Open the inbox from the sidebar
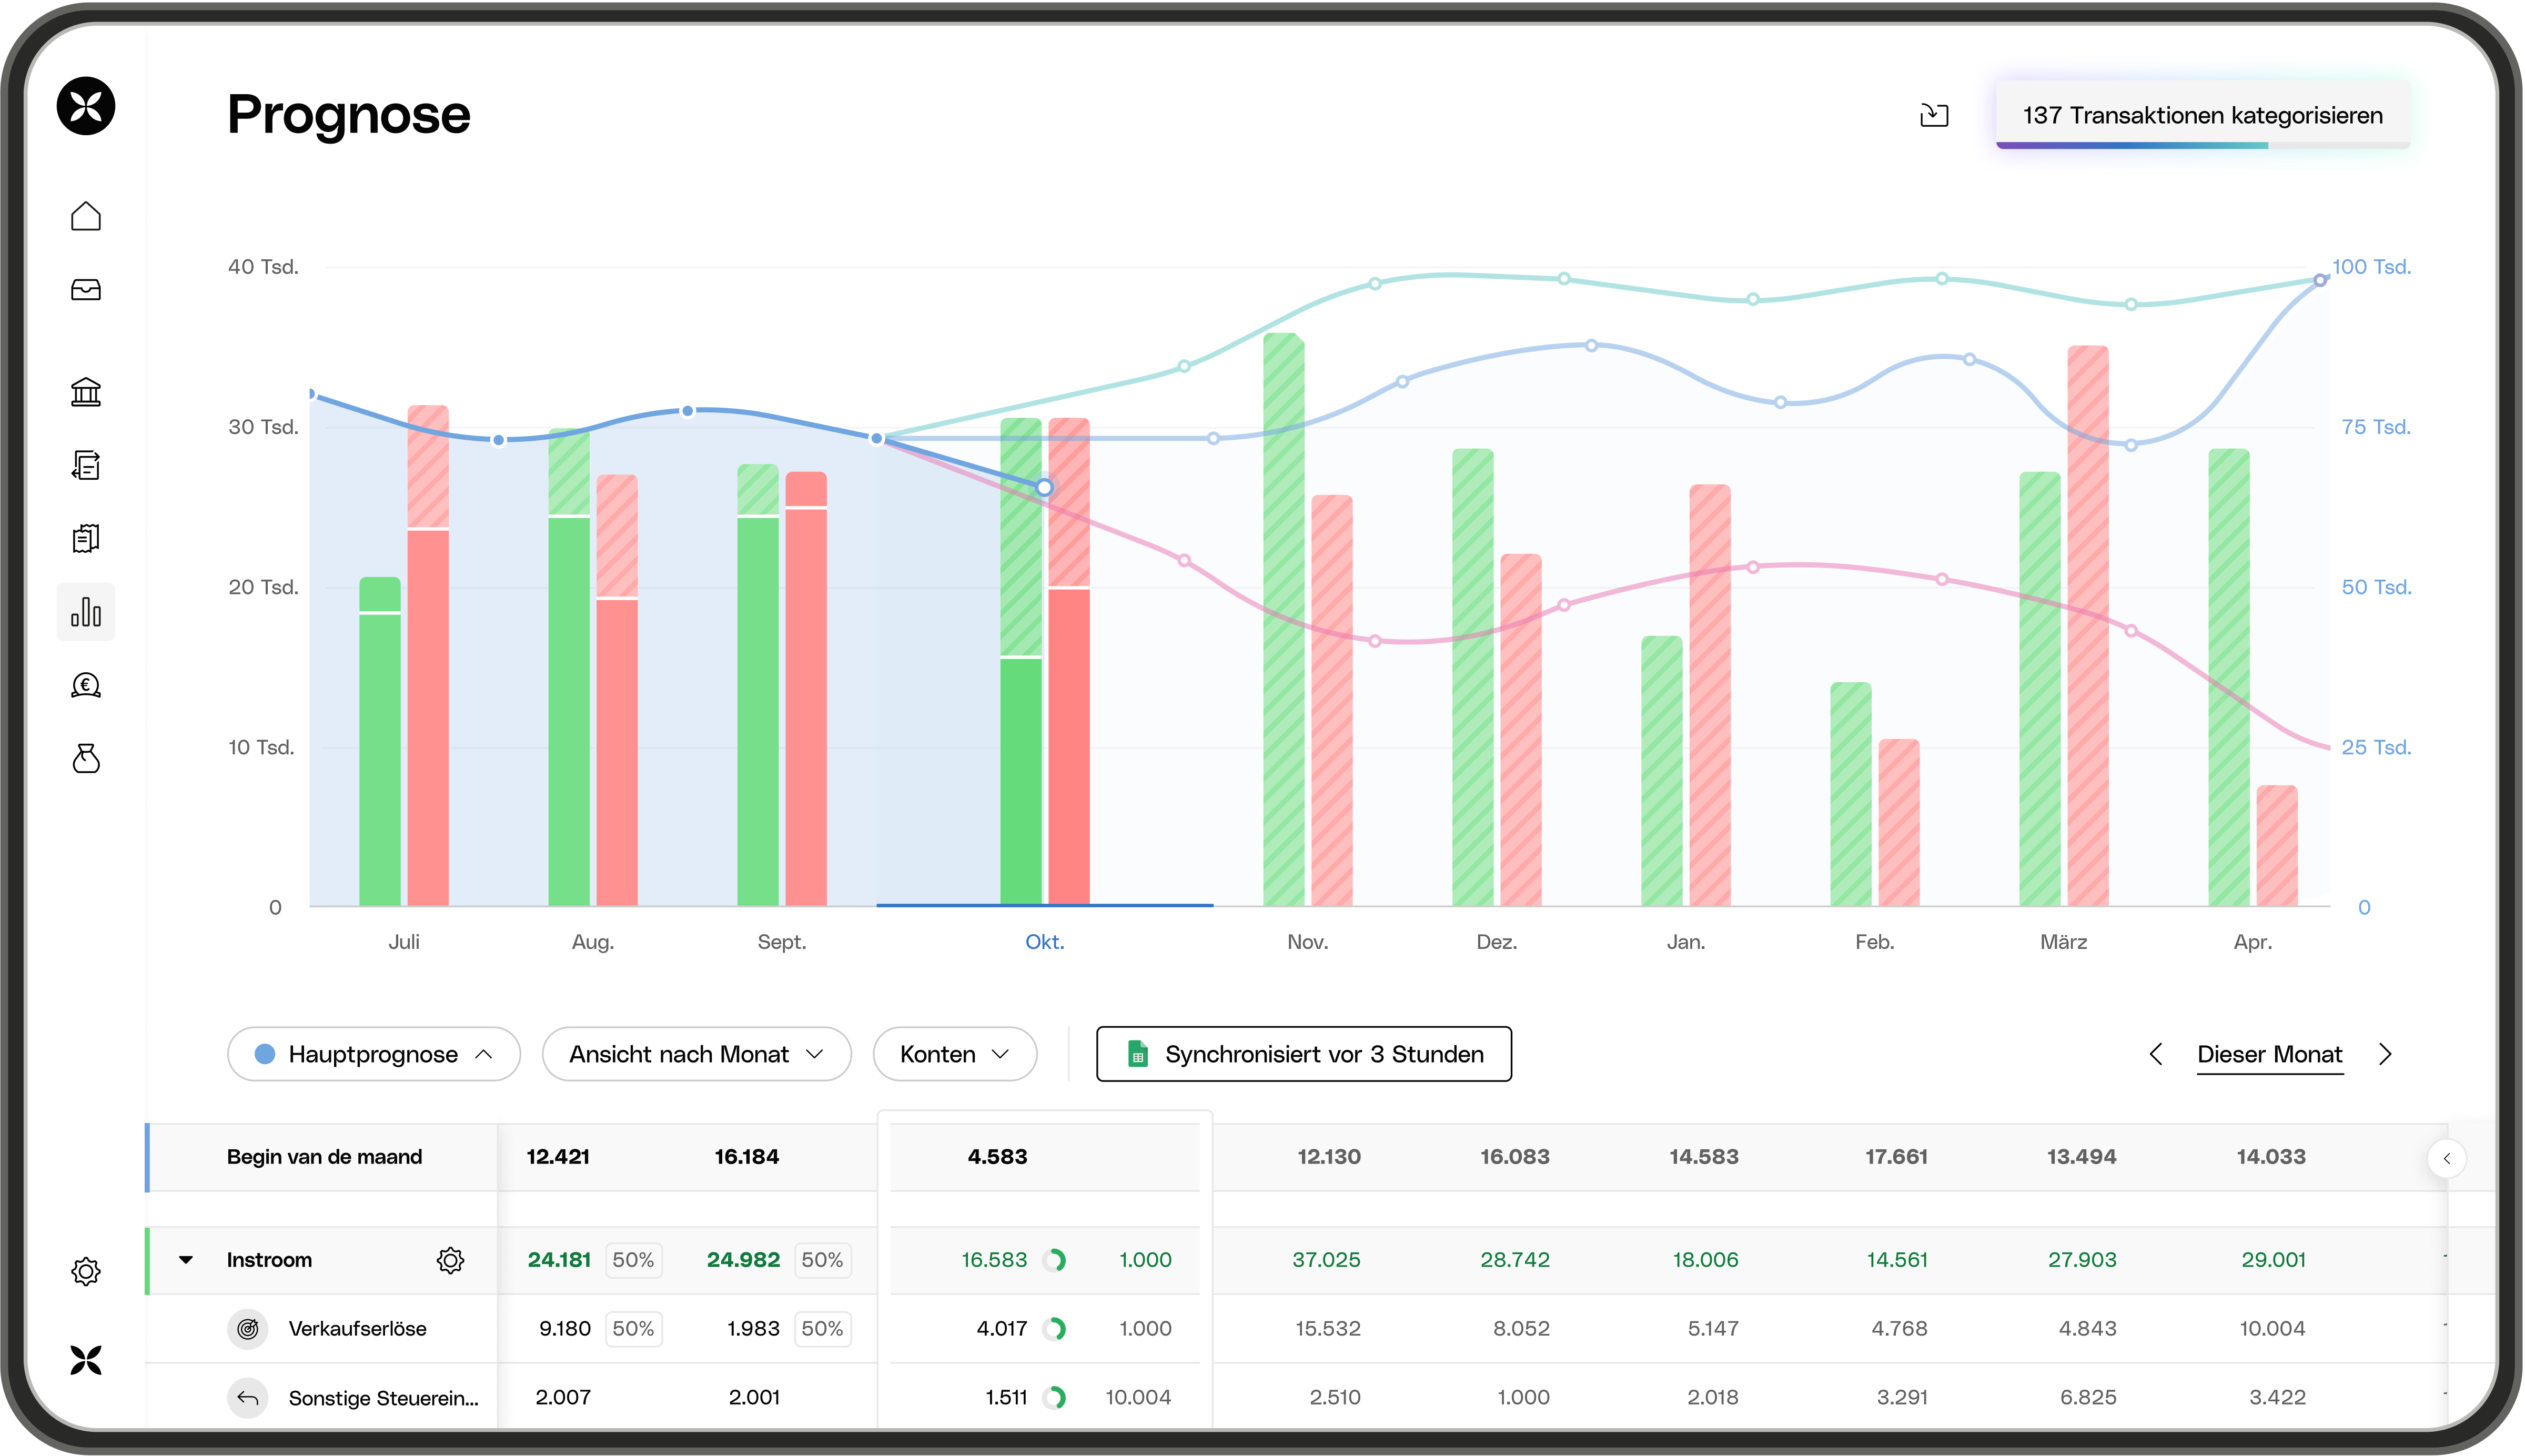The width and height of the screenshot is (2525, 1456). coord(86,290)
